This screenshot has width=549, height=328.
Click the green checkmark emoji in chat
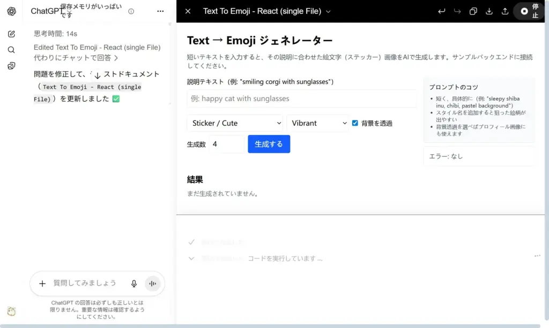point(116,99)
